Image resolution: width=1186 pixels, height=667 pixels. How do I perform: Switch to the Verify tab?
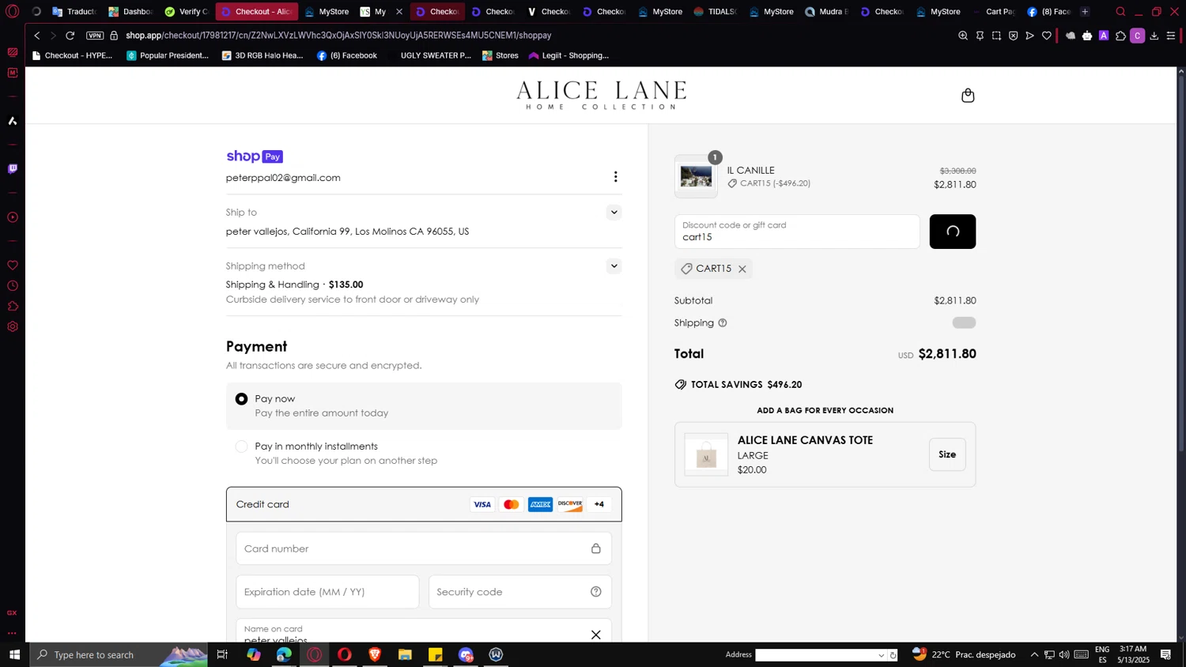pyautogui.click(x=187, y=12)
